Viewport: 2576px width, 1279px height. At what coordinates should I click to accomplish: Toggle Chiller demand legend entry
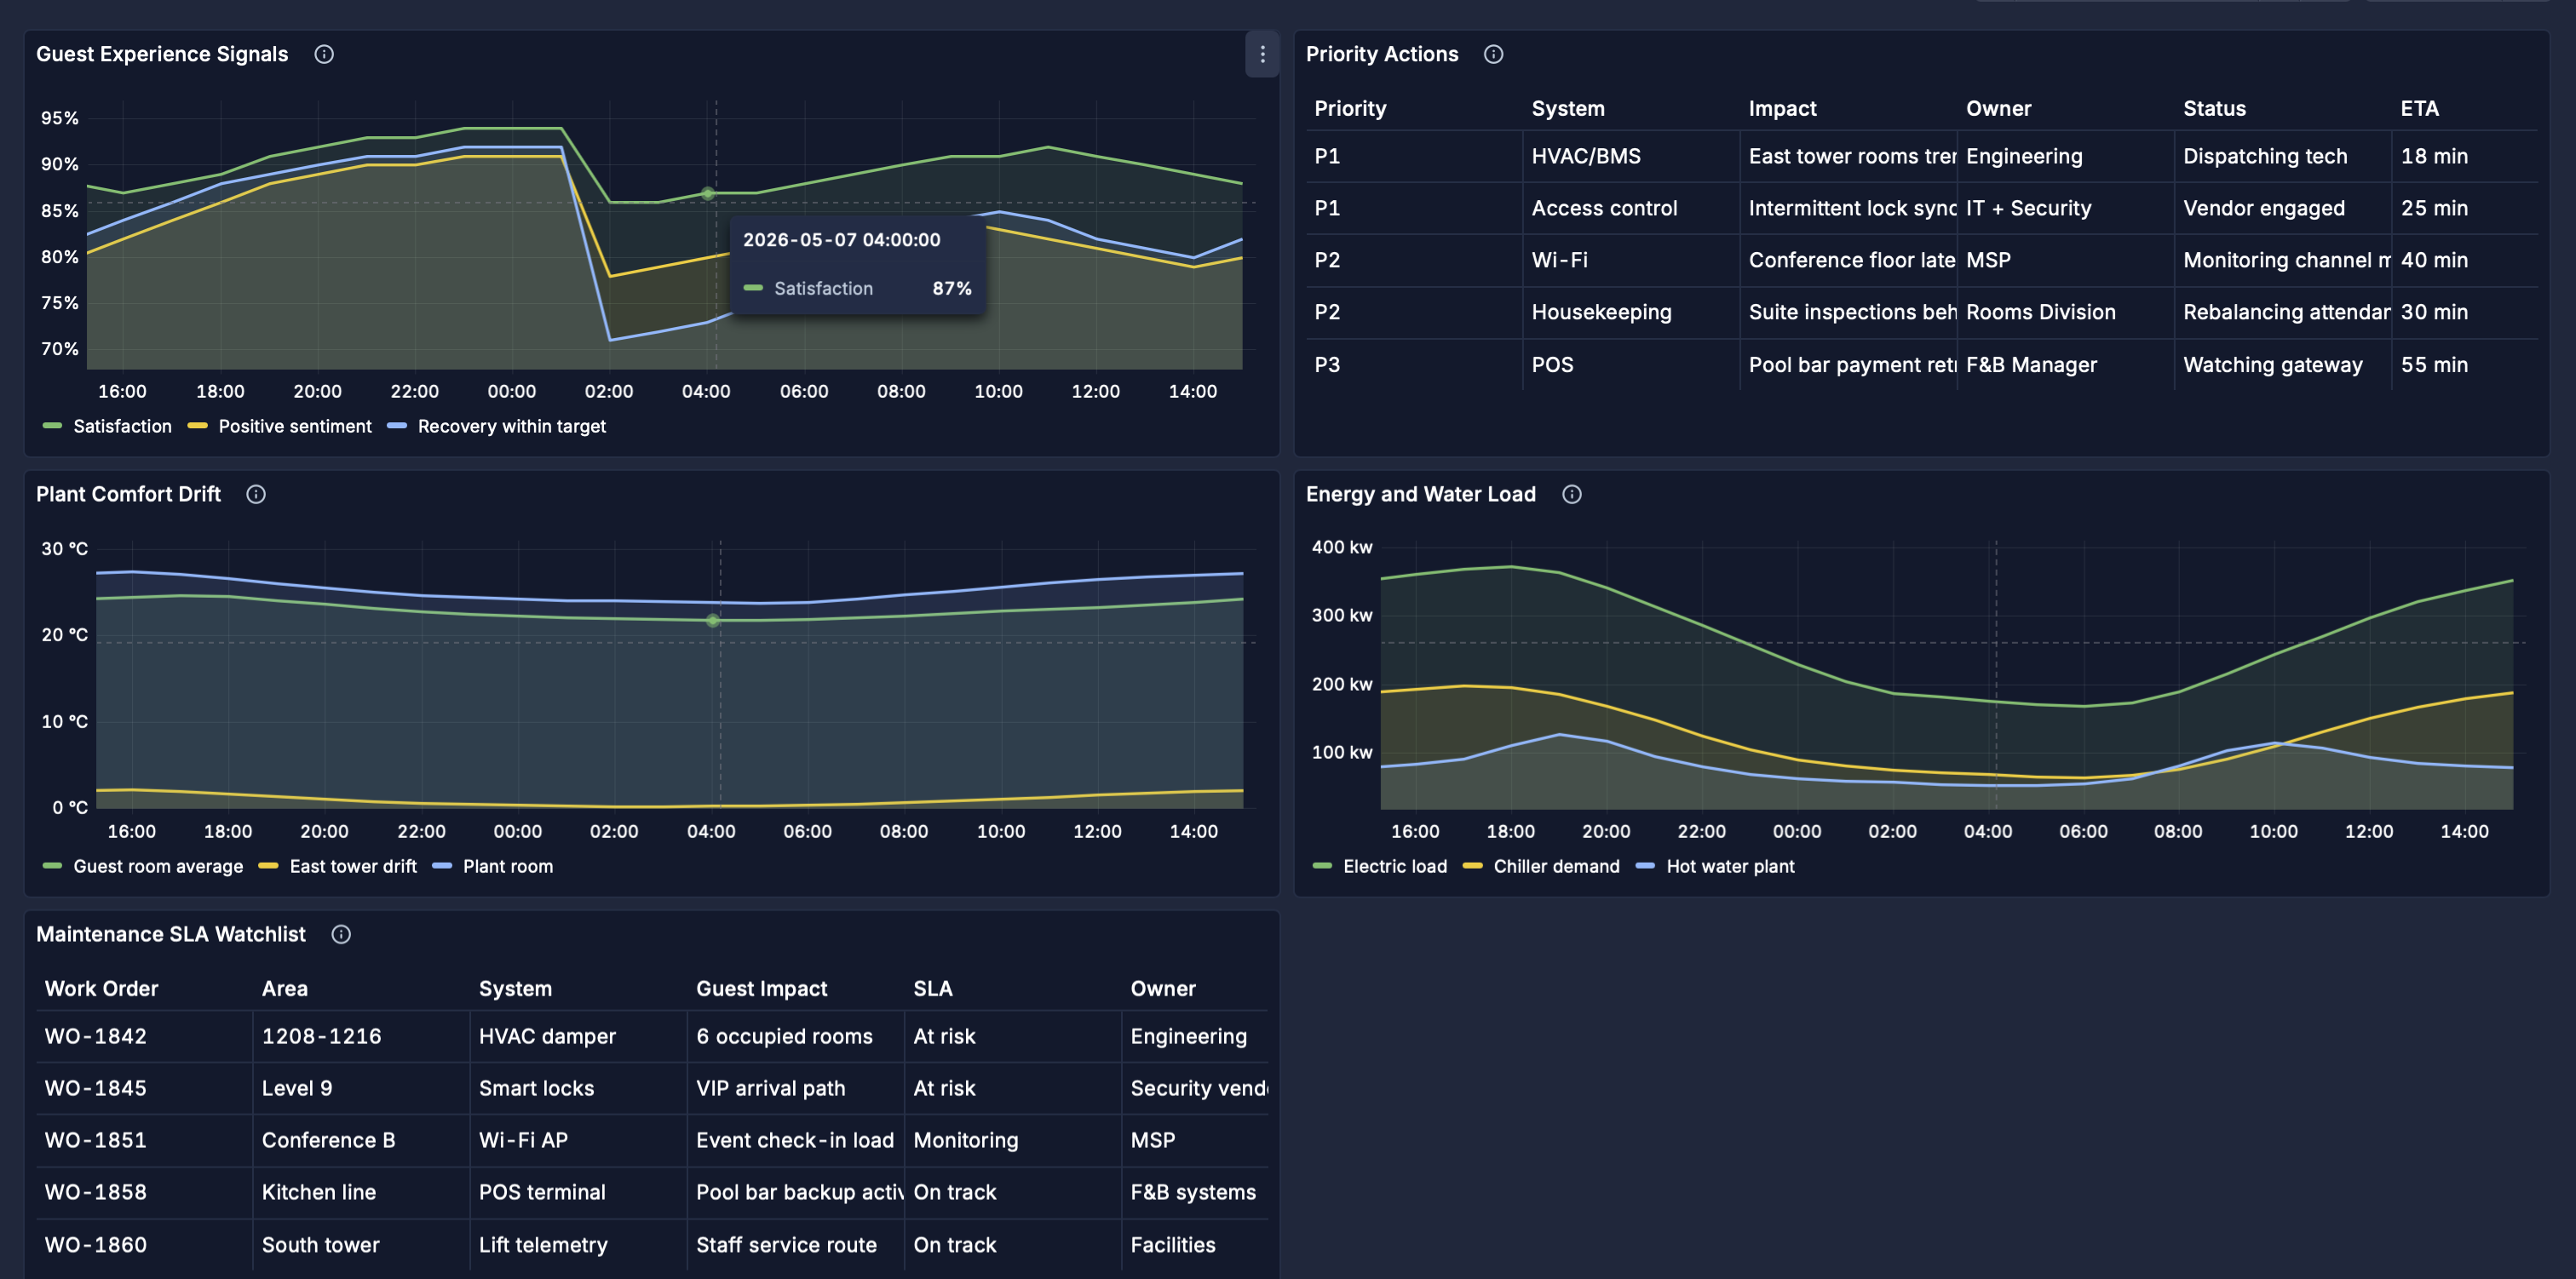(x=1542, y=866)
